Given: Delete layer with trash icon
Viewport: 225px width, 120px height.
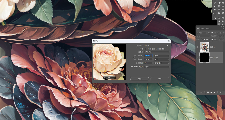Looking at the screenshot, I should (x=221, y=92).
